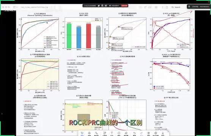Screen dimensions: 211x136
Task: Select the circle shape tool
Action: [119, 133]
